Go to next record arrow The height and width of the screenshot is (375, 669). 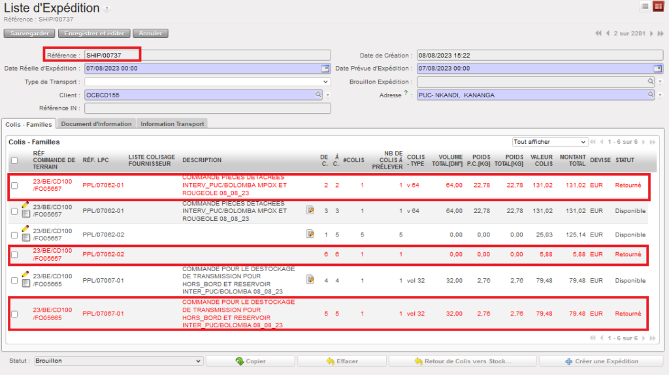pyautogui.click(x=651, y=33)
